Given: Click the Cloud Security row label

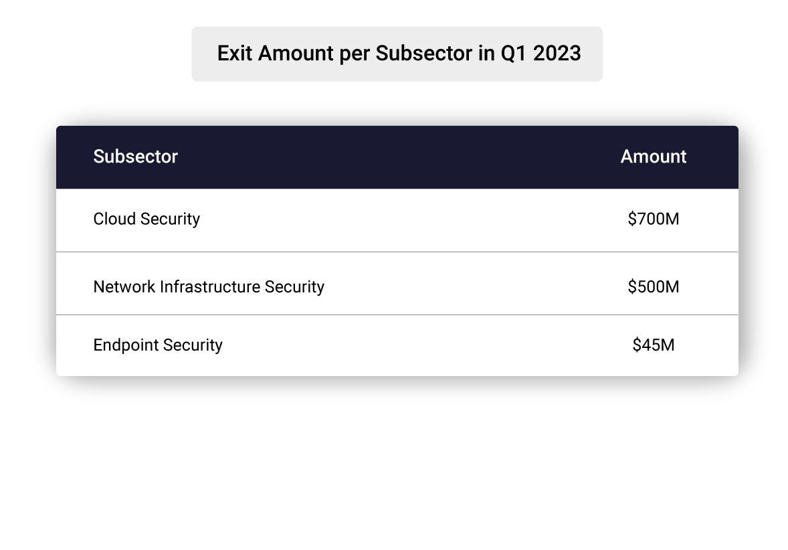Looking at the screenshot, I should click(x=146, y=219).
